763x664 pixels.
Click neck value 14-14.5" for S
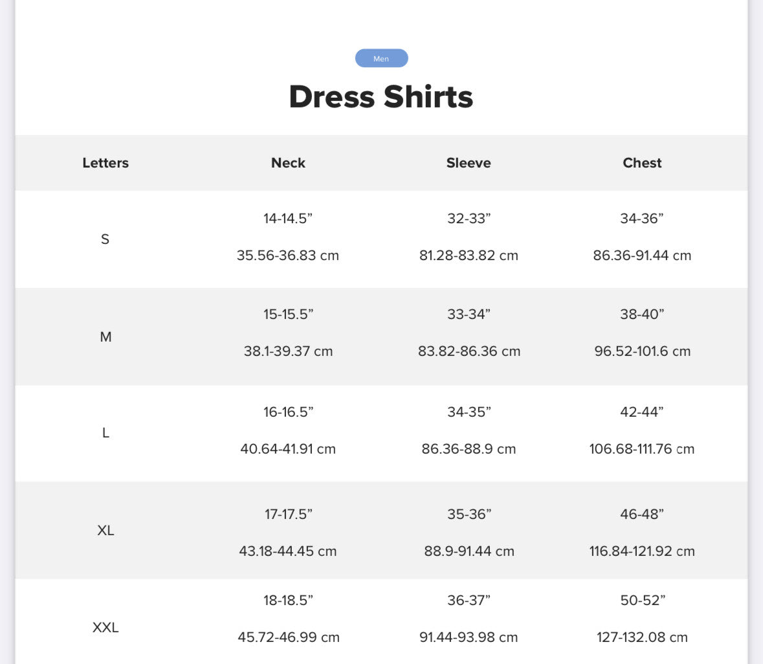(288, 218)
